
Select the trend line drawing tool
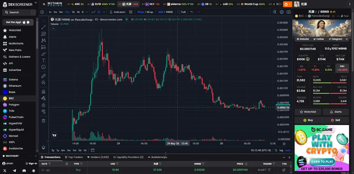click(x=43, y=27)
